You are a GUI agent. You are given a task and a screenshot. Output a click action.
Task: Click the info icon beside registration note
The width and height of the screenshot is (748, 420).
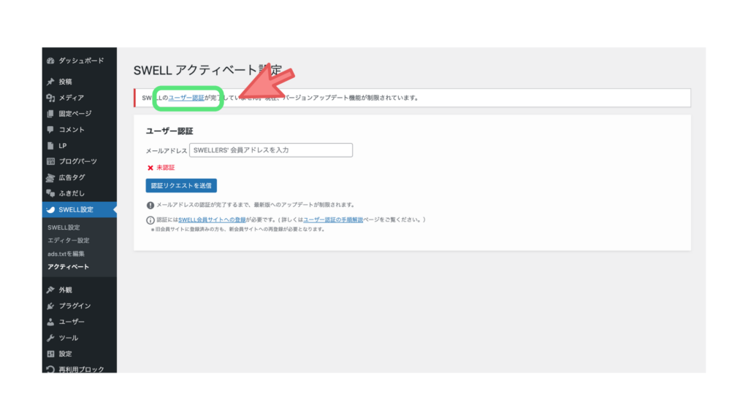[x=150, y=220]
